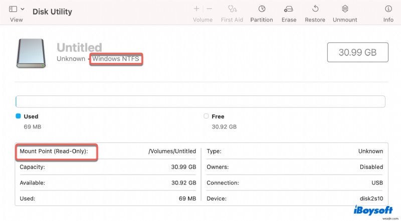Click the disk usage bar
Screen dimensions: 401x221
(200, 101)
